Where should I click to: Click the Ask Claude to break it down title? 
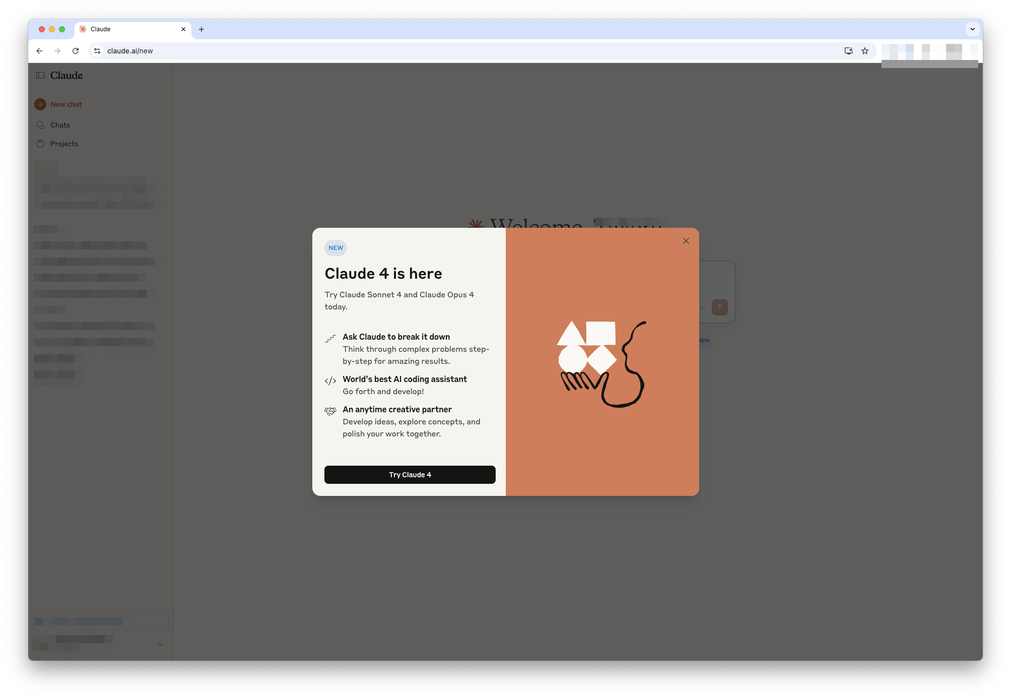pos(396,337)
